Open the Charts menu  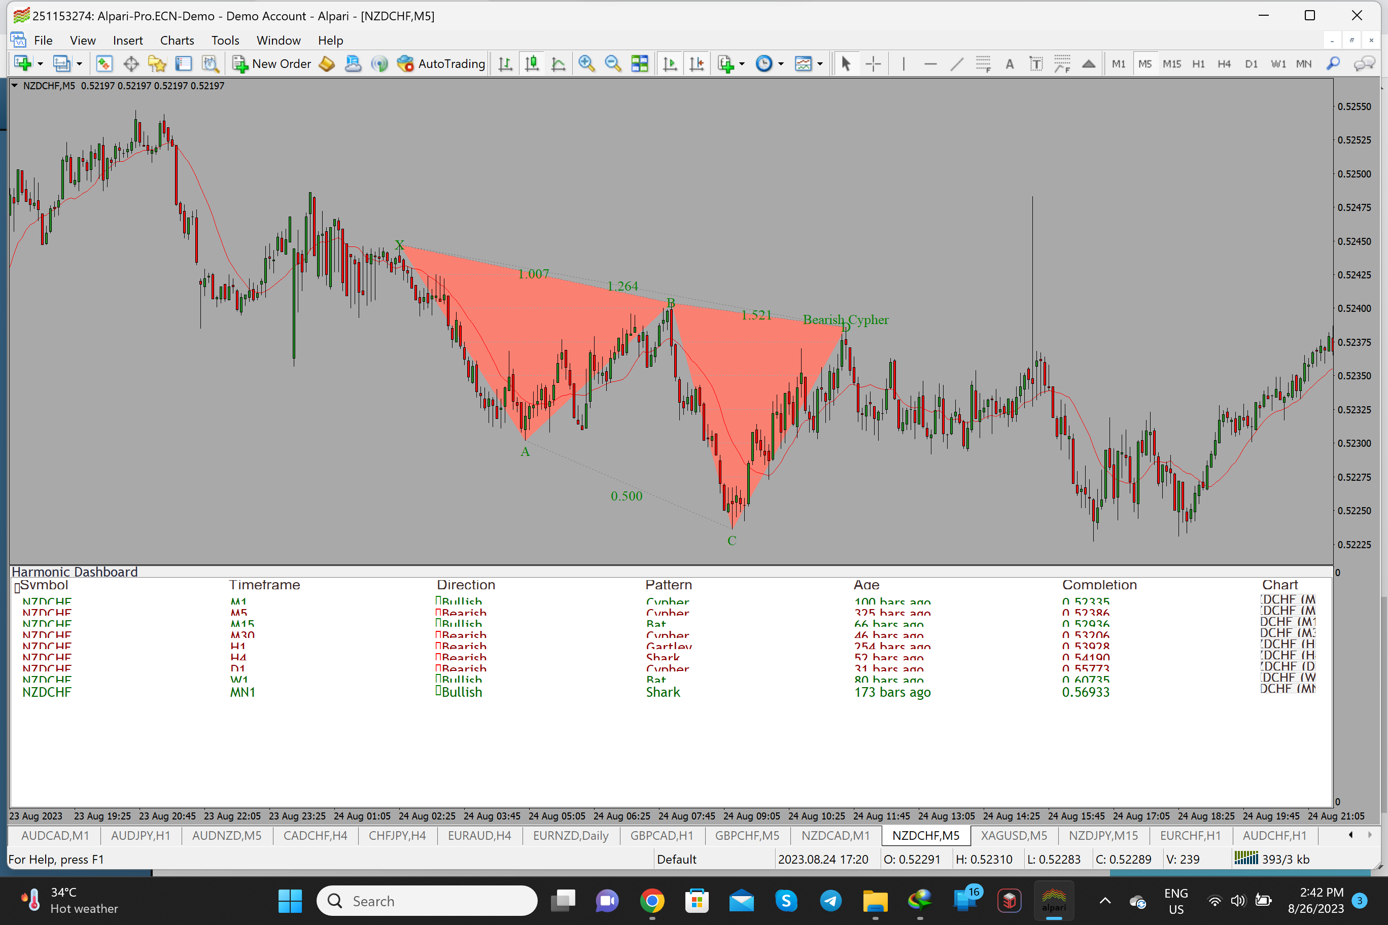[177, 40]
